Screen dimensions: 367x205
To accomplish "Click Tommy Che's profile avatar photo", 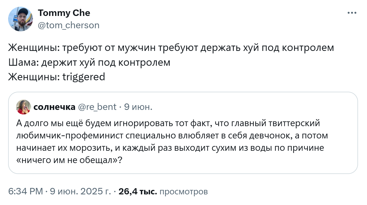I will 20,19.
